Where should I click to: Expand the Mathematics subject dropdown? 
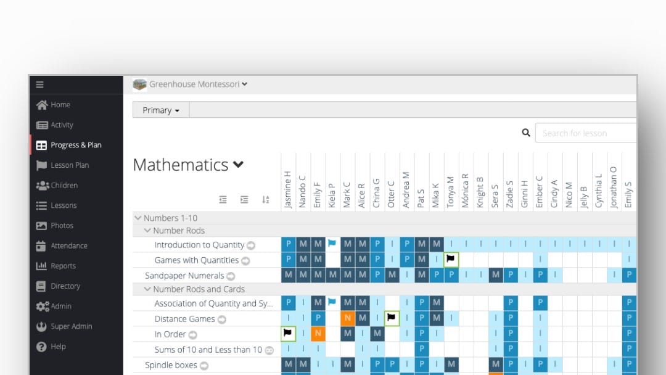click(x=238, y=164)
